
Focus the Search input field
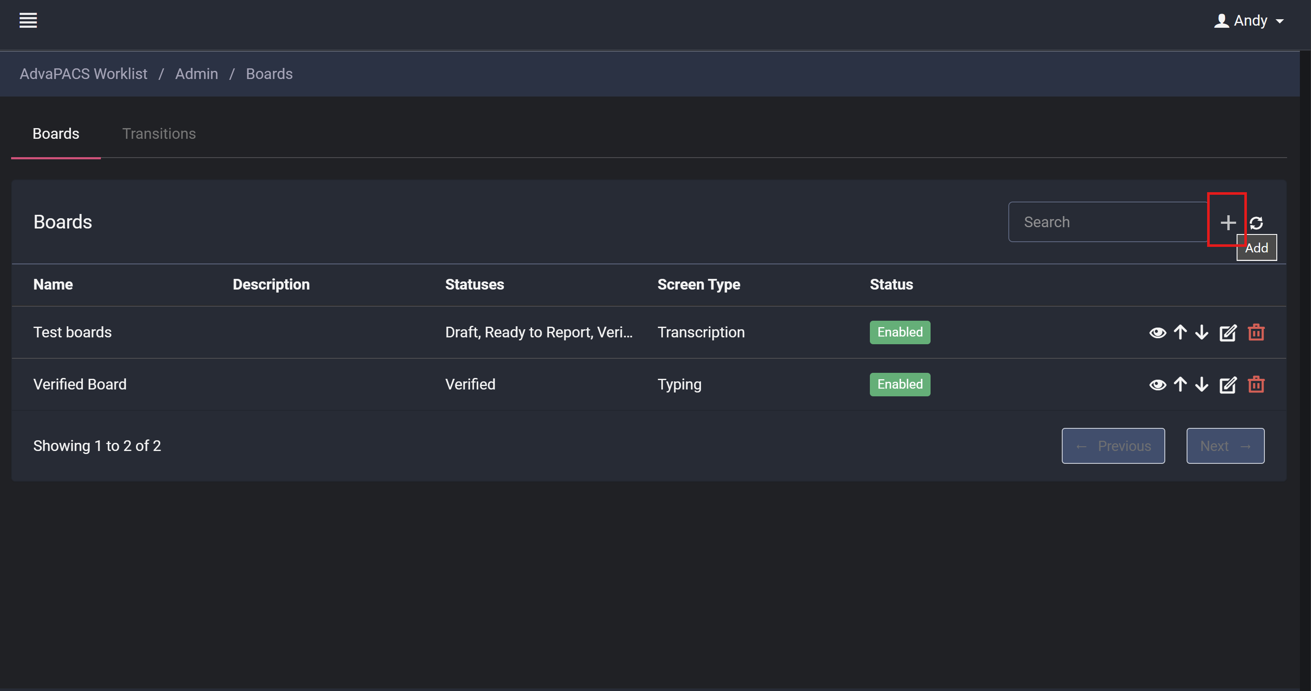click(1108, 222)
